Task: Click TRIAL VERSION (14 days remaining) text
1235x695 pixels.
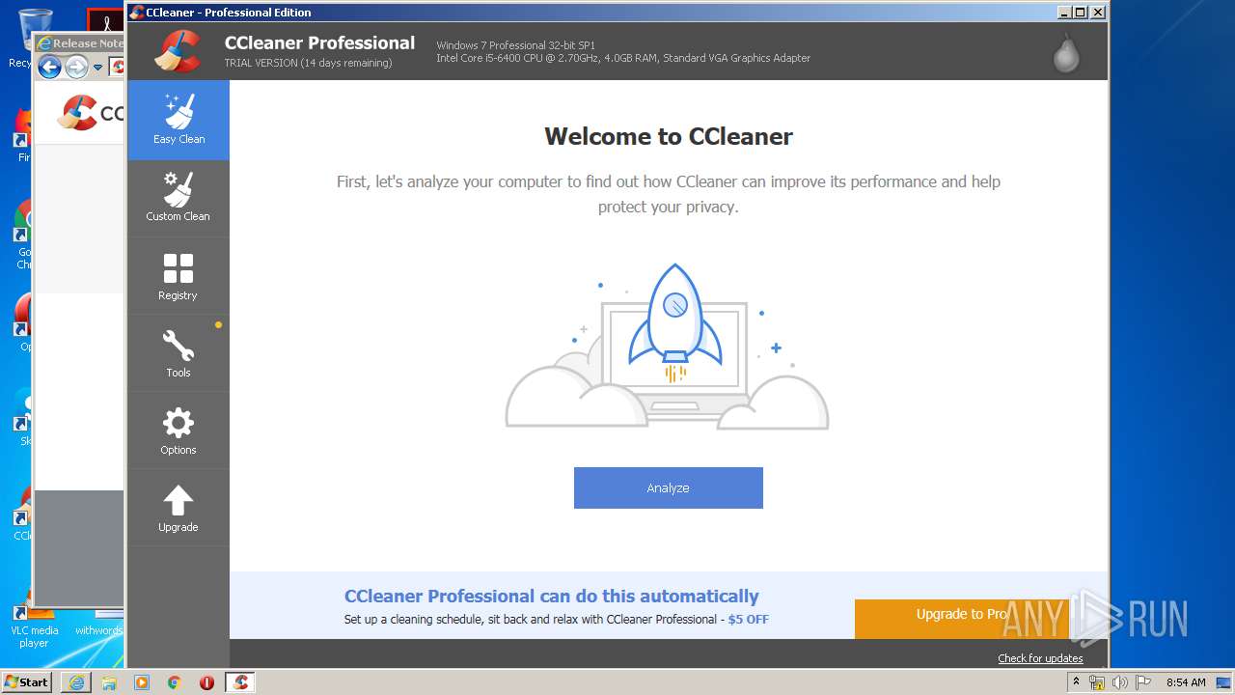Action: 309,63
